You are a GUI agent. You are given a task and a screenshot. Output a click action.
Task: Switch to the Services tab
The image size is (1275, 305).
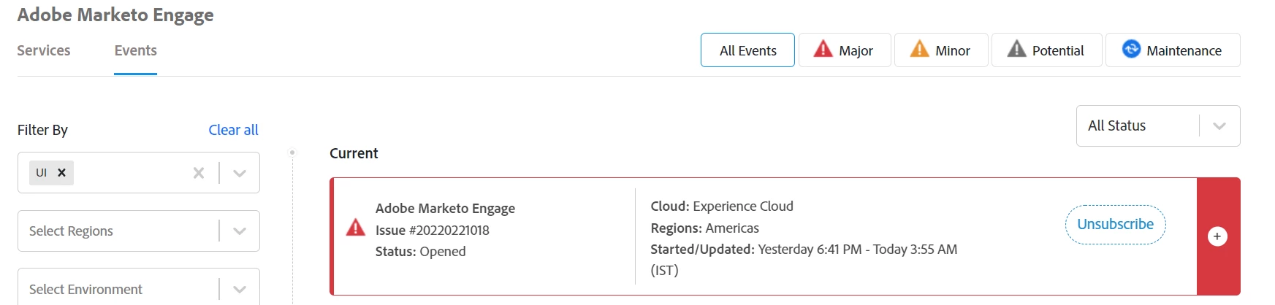pyautogui.click(x=44, y=50)
